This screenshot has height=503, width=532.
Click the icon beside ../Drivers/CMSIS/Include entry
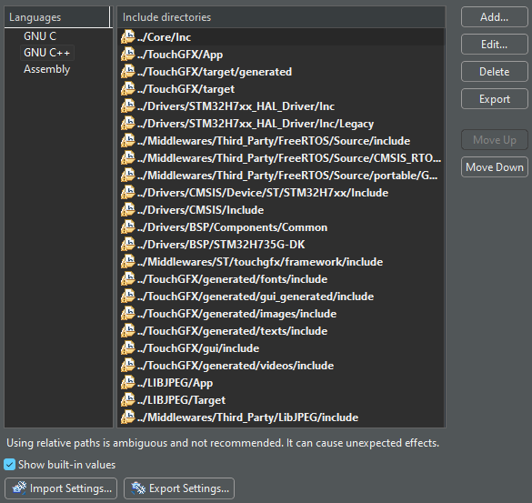128,210
